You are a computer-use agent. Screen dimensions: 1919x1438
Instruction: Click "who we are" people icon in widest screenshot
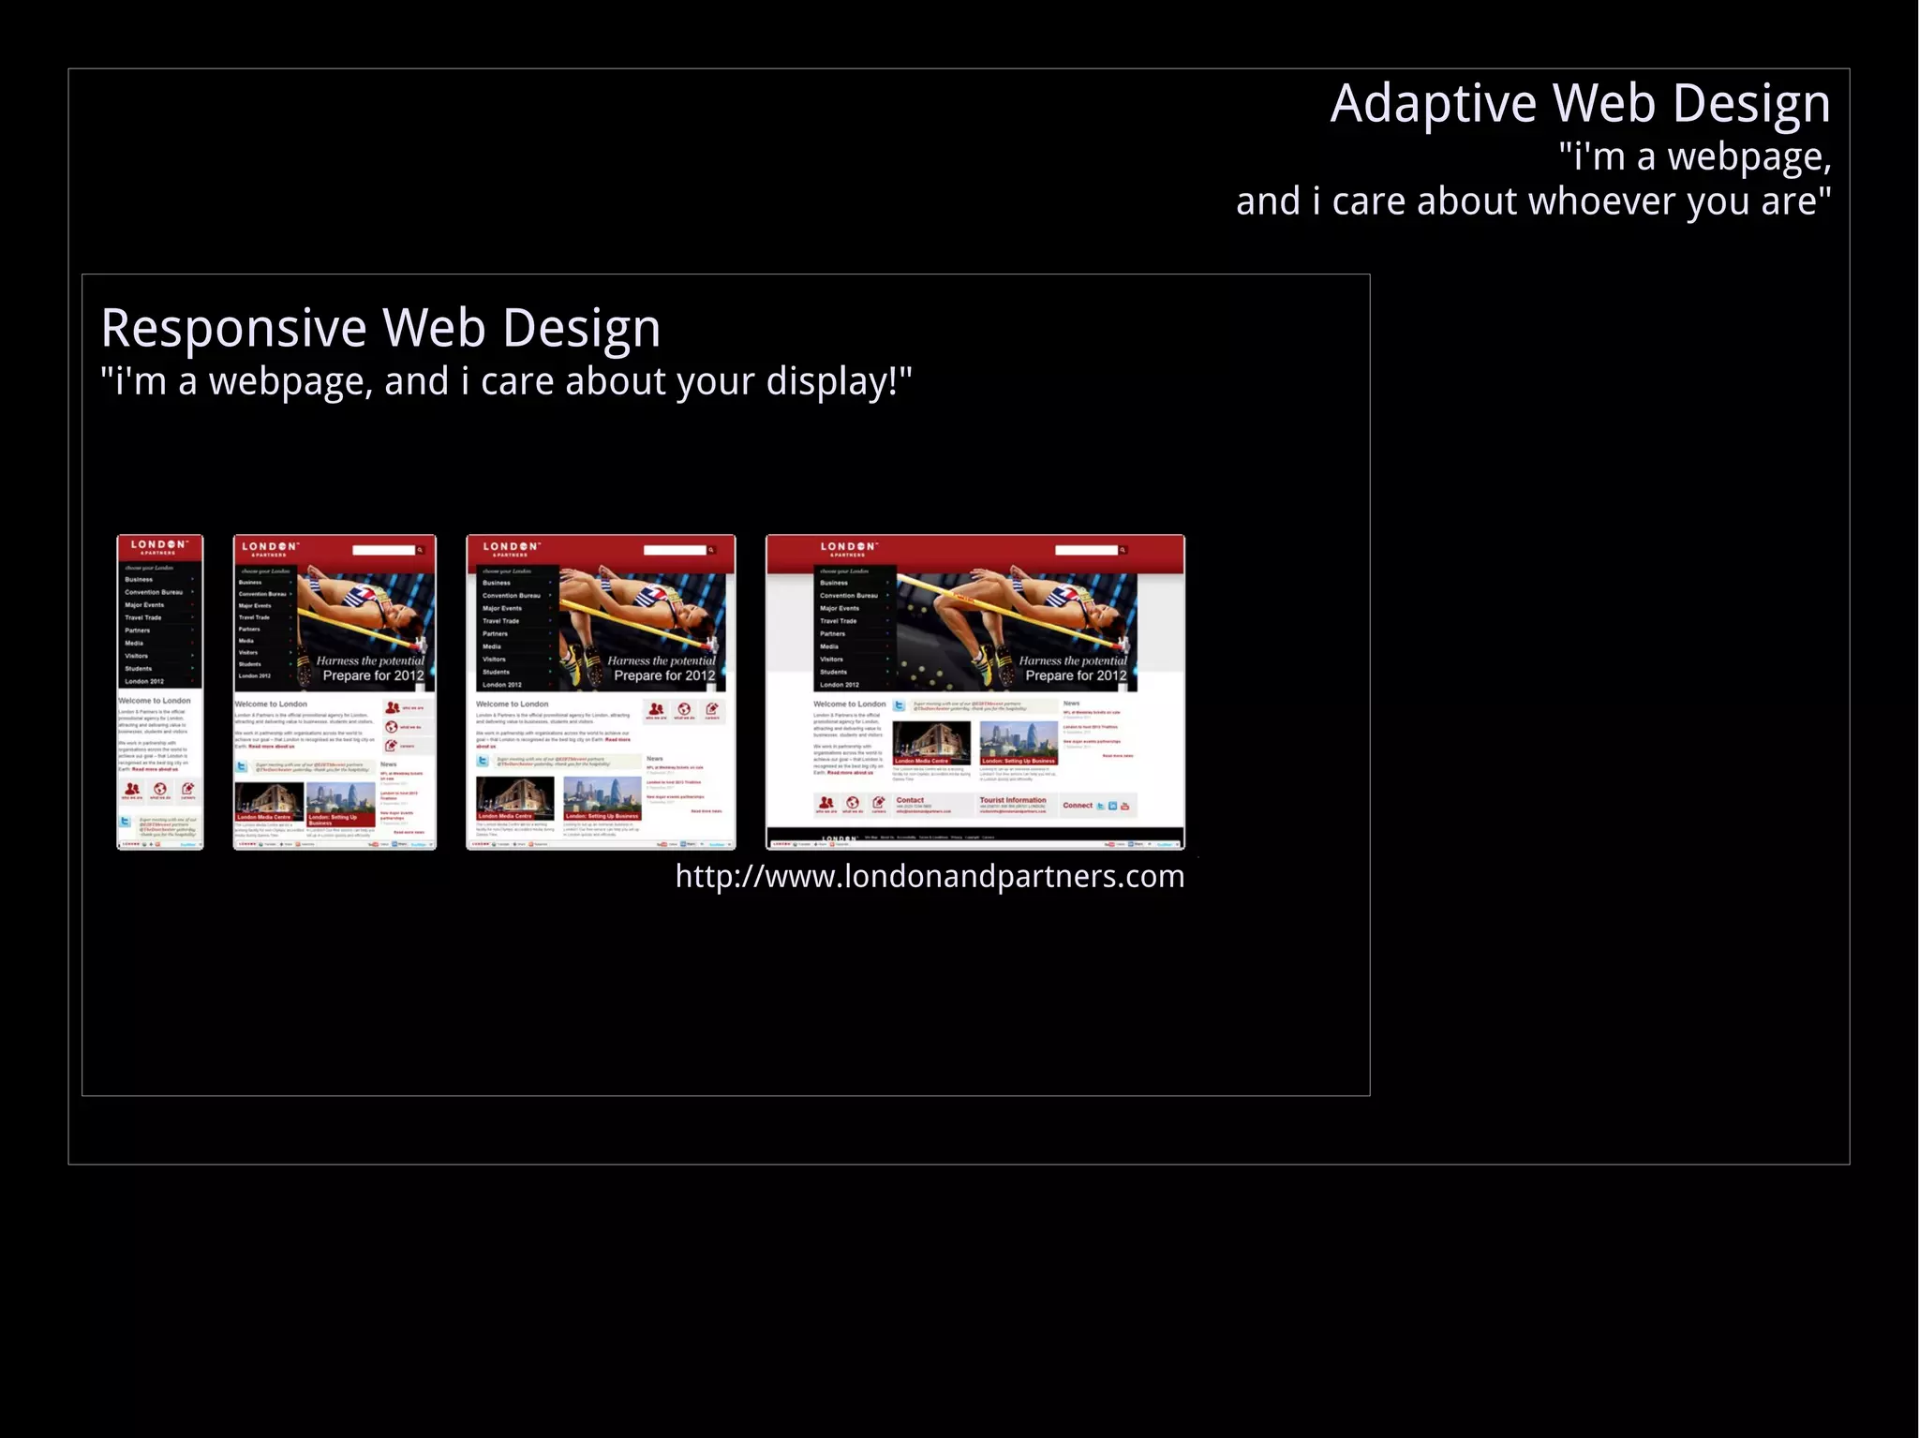pyautogui.click(x=826, y=803)
